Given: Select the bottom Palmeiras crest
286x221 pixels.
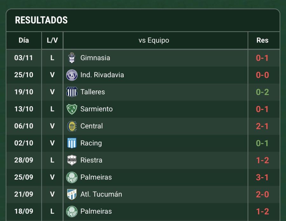Looking at the screenshot, I should (x=72, y=211).
